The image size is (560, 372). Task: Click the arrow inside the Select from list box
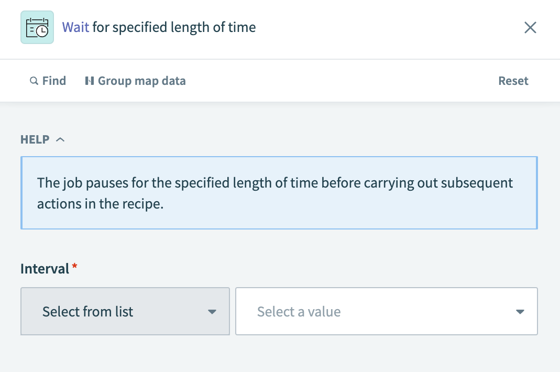coord(212,311)
